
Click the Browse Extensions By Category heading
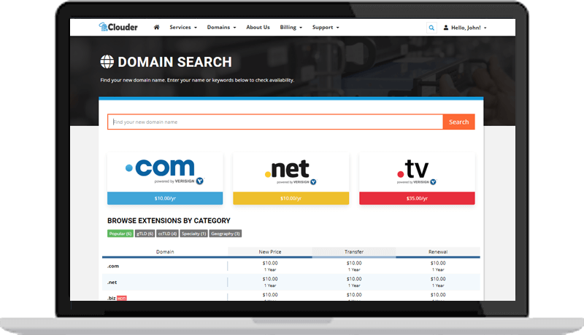pos(169,221)
